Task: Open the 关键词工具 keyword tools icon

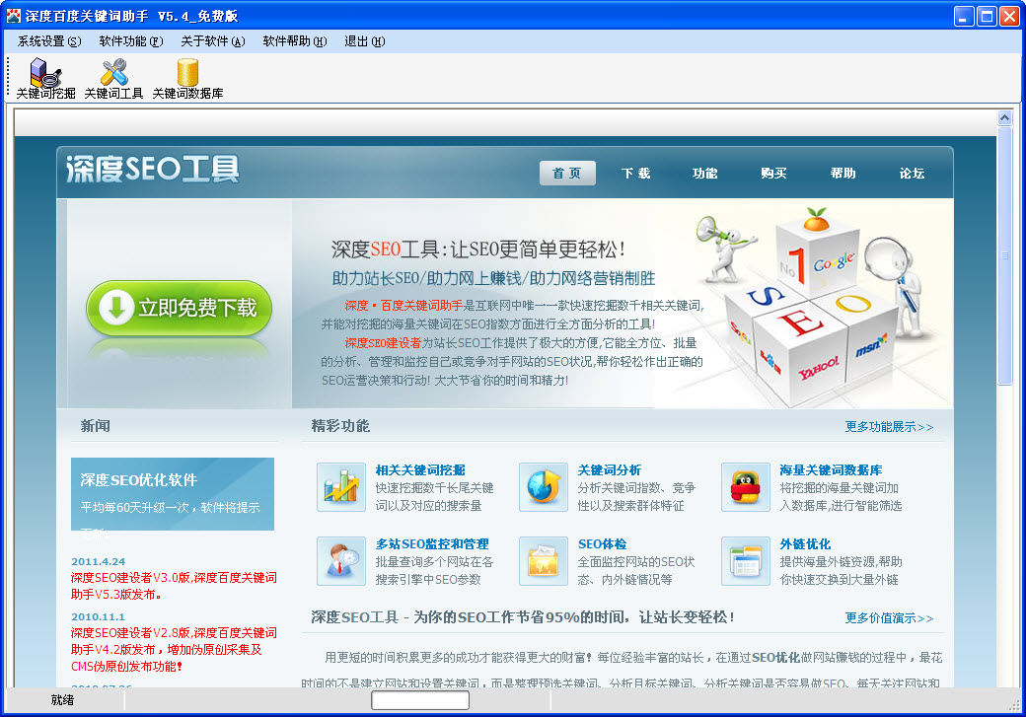Action: [x=113, y=79]
